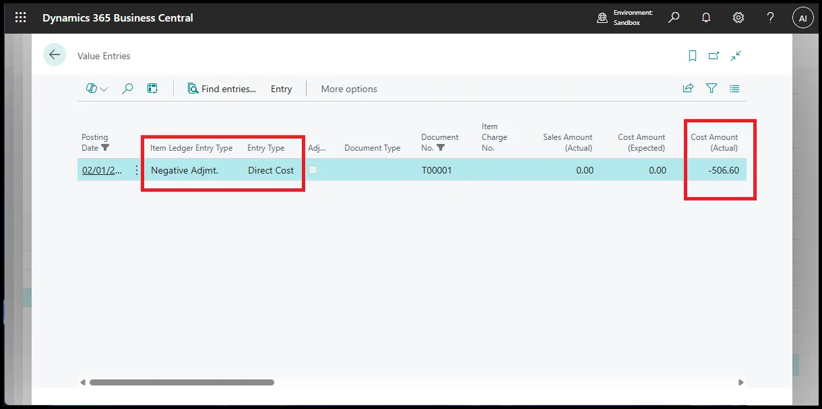The height and width of the screenshot is (409, 822).
Task: Click the Document No. column header
Action: 439,142
